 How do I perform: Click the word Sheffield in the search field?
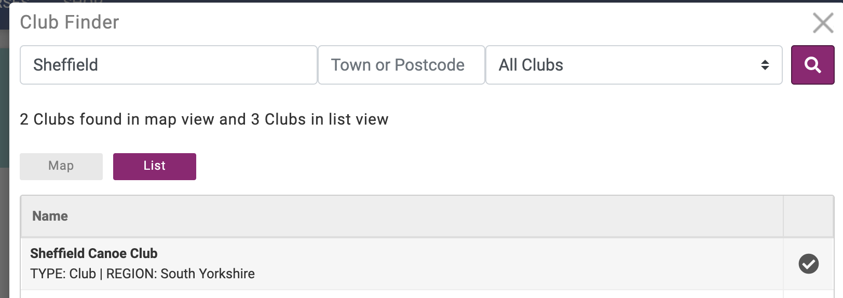[65, 65]
